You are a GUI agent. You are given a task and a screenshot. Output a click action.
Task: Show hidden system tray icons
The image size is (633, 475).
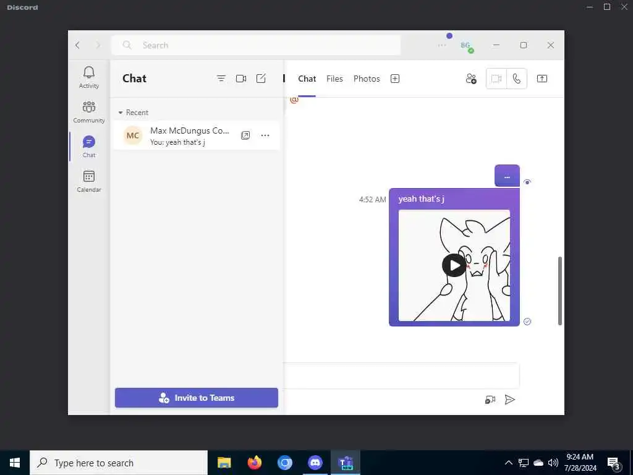[509, 463]
